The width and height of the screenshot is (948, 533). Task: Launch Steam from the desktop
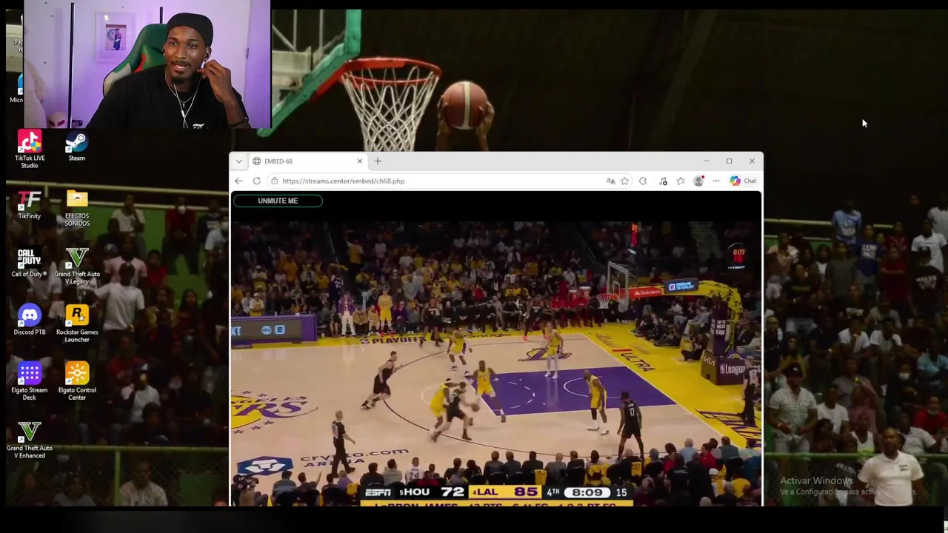77,146
